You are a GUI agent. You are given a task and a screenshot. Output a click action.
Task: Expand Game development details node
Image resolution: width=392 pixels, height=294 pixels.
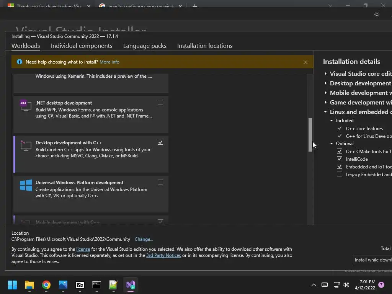click(325, 102)
